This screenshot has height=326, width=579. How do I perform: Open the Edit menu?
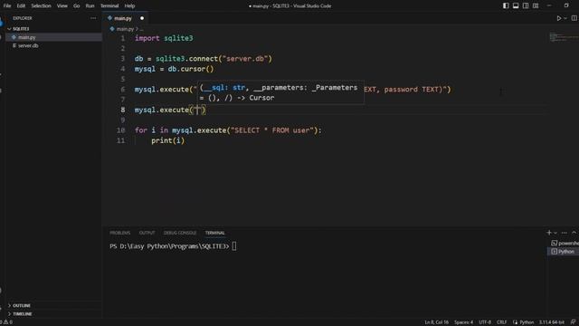click(21, 6)
